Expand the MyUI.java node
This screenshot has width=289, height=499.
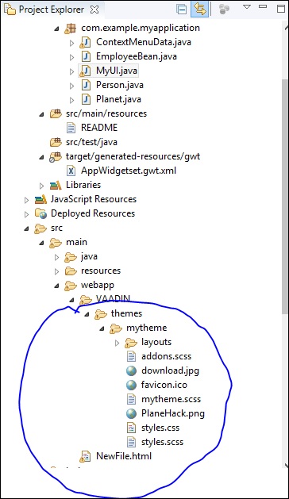72,71
